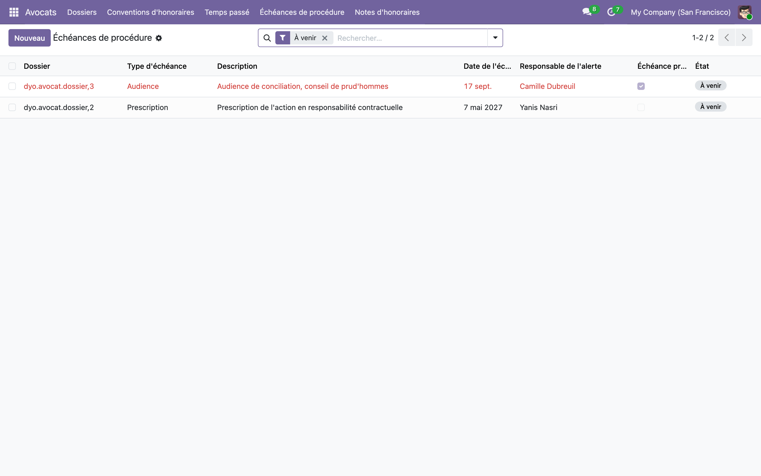761x476 pixels.
Task: Toggle Échéance checkbox in Audience row
Action: pos(641,86)
